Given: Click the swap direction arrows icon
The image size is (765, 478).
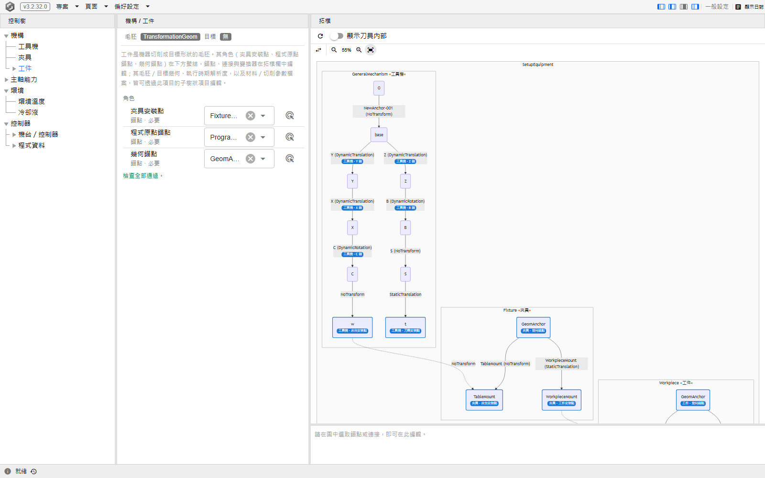Looking at the screenshot, I should 319,50.
